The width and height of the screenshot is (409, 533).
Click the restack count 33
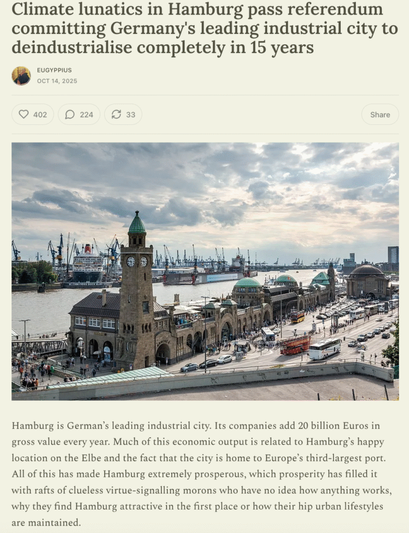tap(131, 115)
